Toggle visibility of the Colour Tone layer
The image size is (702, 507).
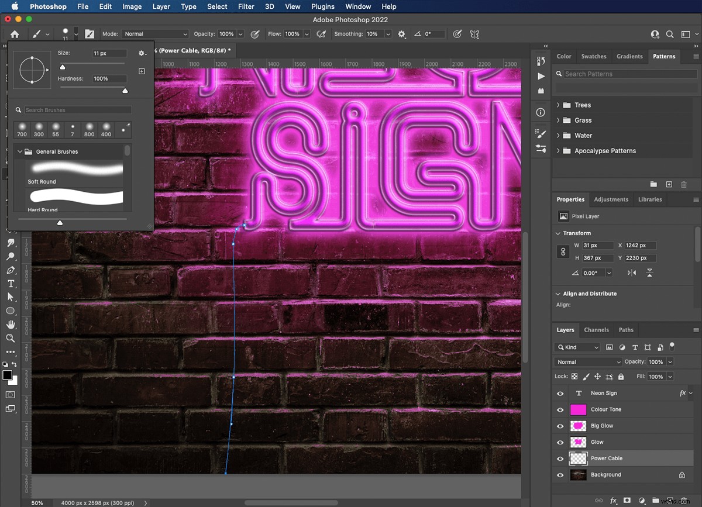pos(560,409)
